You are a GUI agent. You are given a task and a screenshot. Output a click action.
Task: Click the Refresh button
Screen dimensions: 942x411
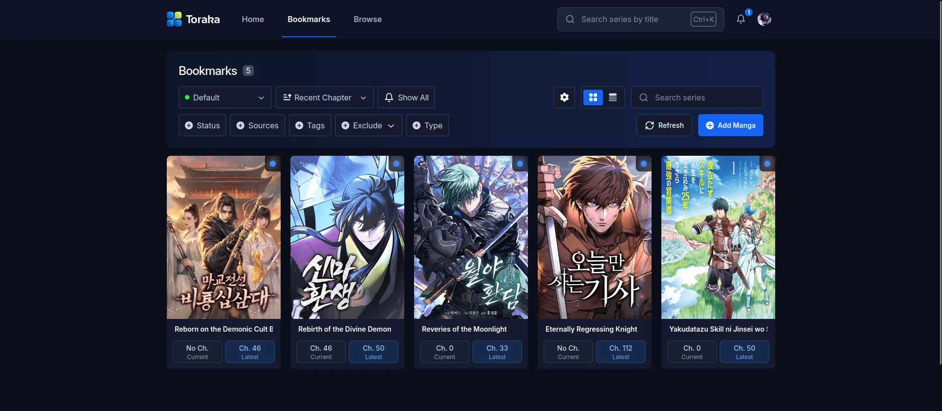[664, 125]
